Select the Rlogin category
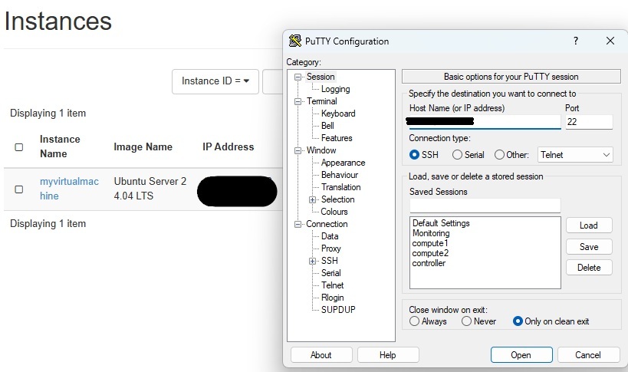Screen dimensions: 628x372 (333, 298)
